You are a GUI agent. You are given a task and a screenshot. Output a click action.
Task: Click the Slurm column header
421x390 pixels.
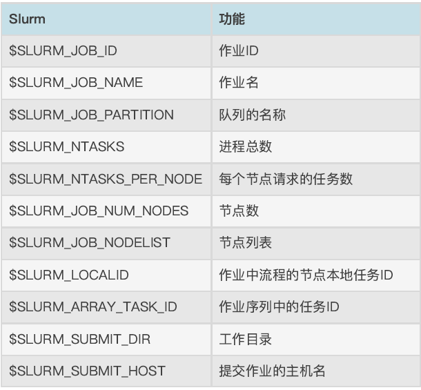[x=106, y=19]
